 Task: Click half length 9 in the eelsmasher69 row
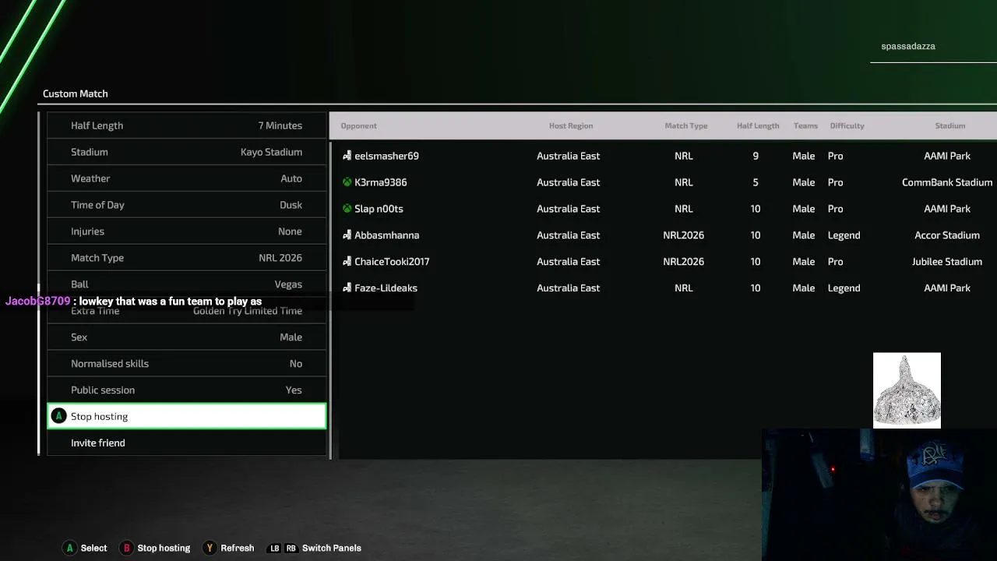tap(755, 156)
